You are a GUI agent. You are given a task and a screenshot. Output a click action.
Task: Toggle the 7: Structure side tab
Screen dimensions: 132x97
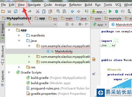click(3, 55)
